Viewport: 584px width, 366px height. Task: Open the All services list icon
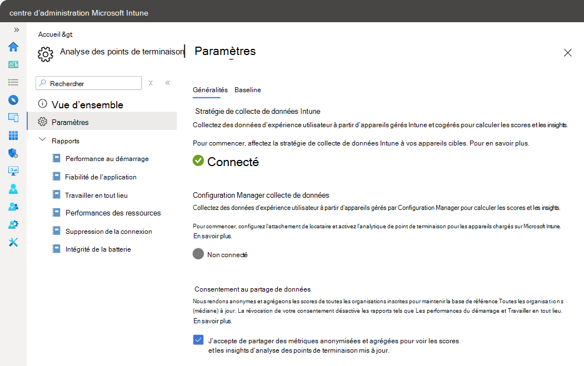pos(13,82)
